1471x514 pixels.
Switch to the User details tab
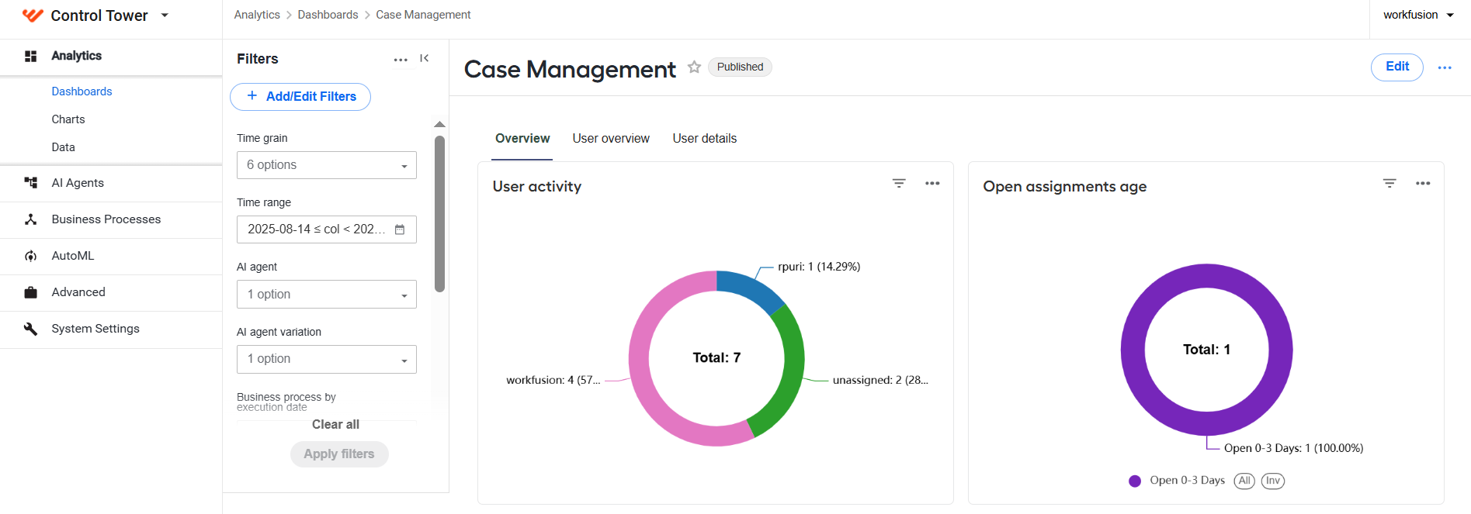point(705,139)
